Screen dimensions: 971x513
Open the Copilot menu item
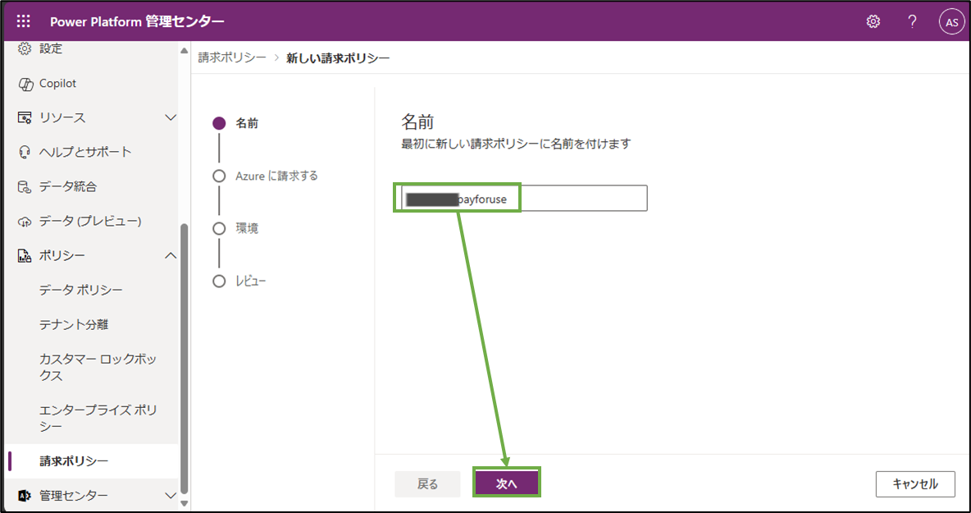point(57,84)
